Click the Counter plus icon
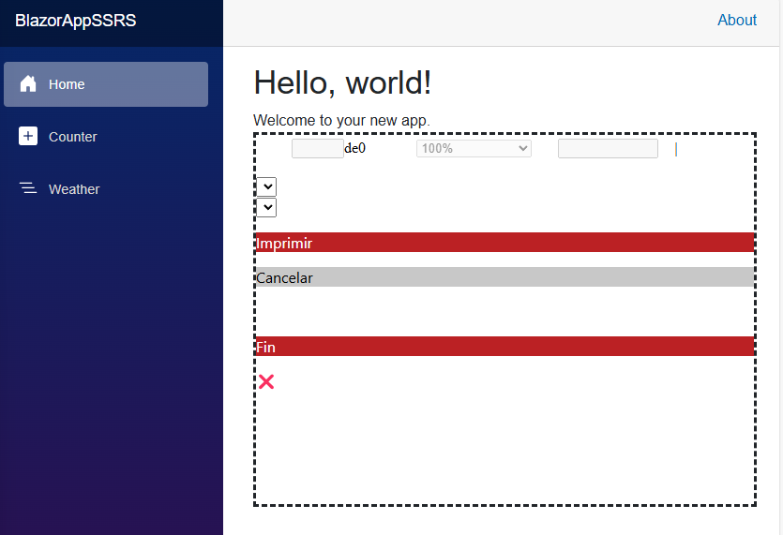The height and width of the screenshot is (535, 783). coord(28,136)
